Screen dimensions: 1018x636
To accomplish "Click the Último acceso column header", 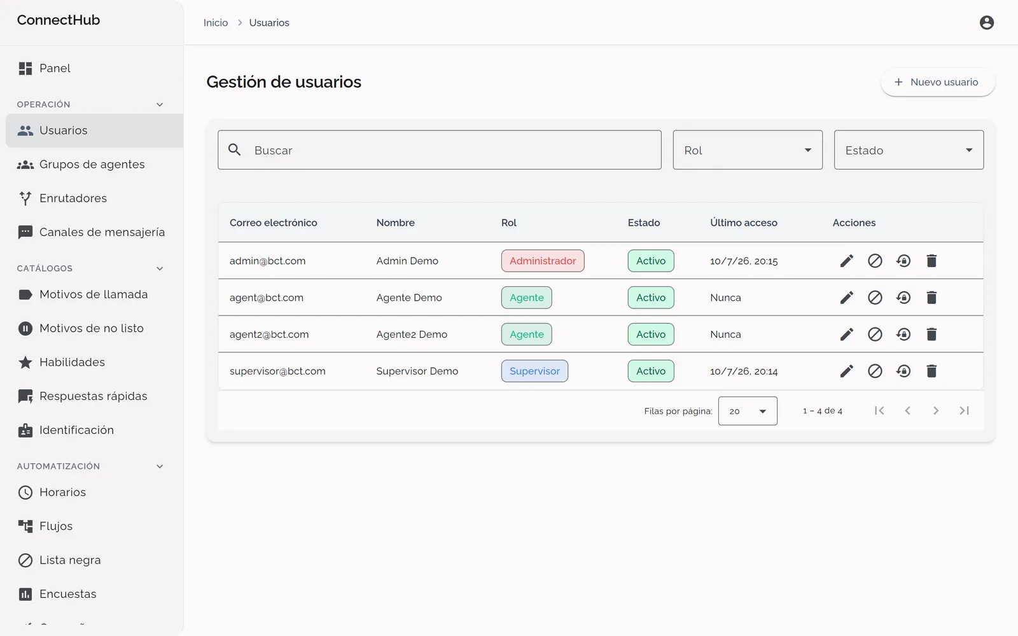I will [x=744, y=223].
